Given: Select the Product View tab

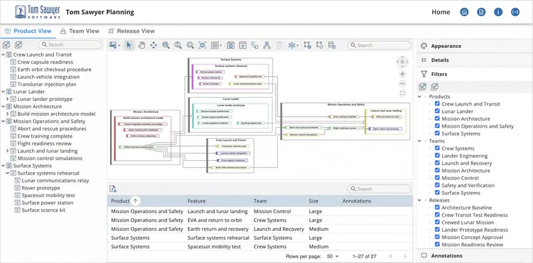Looking at the screenshot, I should click(x=28, y=31).
